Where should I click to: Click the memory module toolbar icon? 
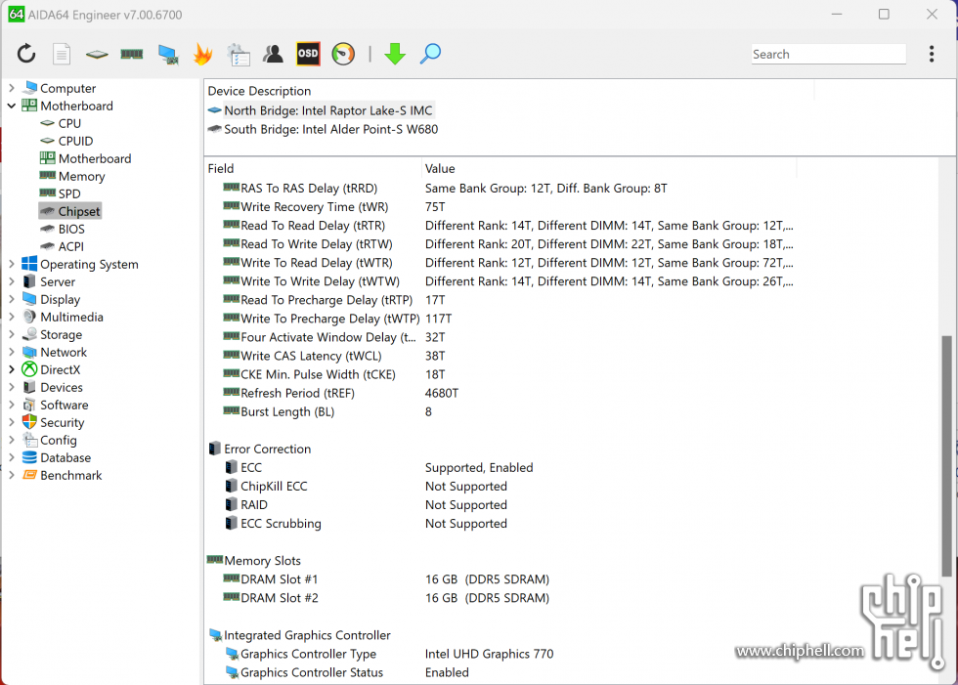tap(131, 55)
